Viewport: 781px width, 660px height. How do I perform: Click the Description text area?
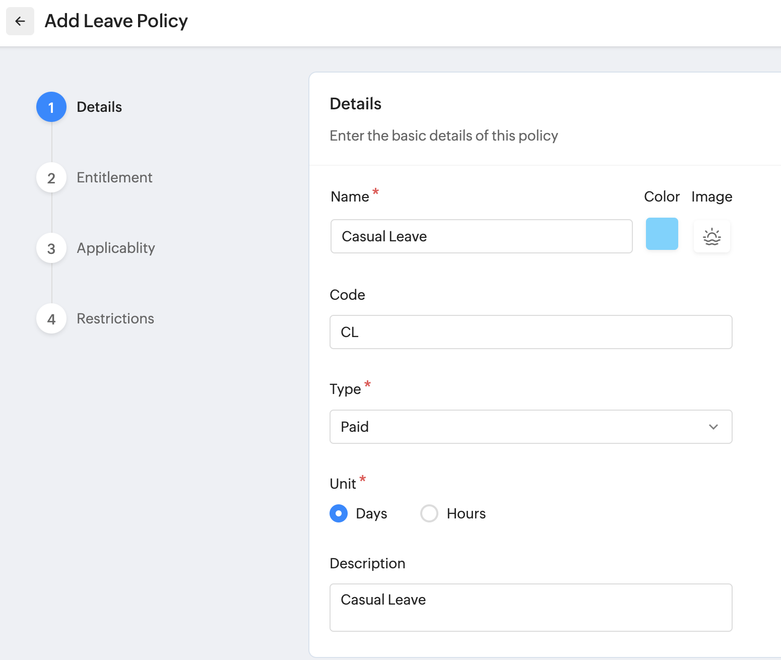point(531,607)
